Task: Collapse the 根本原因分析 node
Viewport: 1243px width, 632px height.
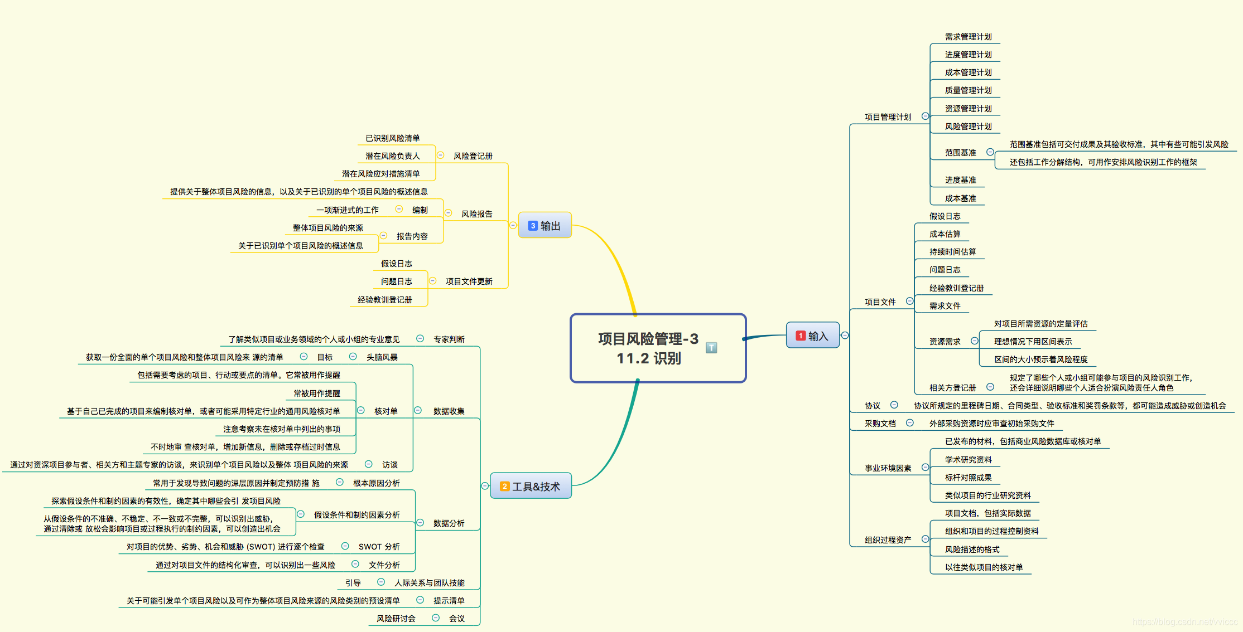Action: tap(339, 482)
